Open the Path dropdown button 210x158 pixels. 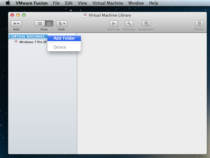pyautogui.click(x=61, y=24)
